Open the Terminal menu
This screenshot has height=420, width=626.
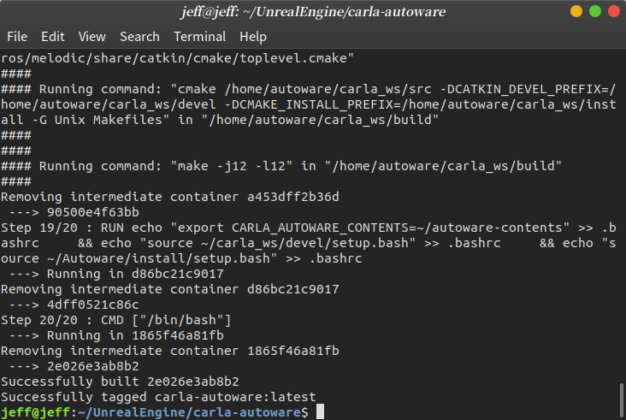point(199,37)
